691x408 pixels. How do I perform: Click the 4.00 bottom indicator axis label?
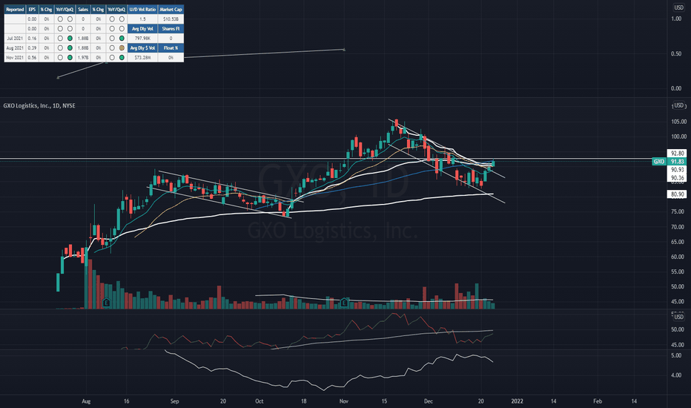[676, 375]
